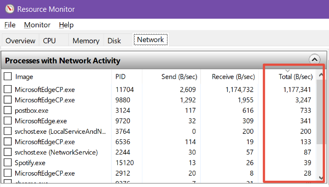Tick the MicrosoftEdge.exe PID 9720 checkbox
This screenshot has height=187, width=329.
coord(8,121)
